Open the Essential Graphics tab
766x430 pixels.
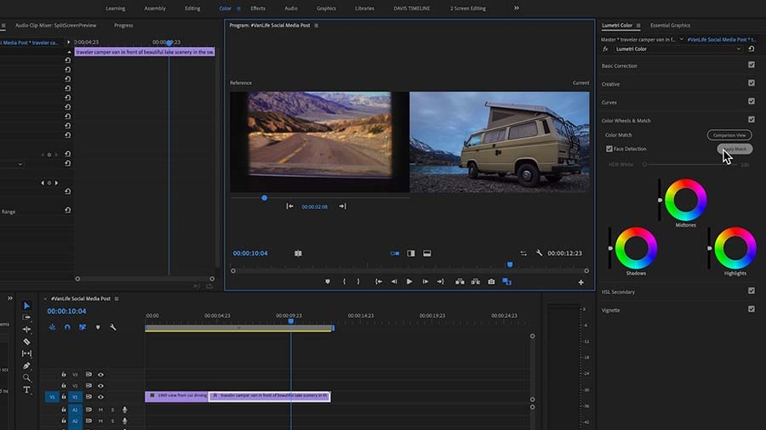[x=671, y=25]
